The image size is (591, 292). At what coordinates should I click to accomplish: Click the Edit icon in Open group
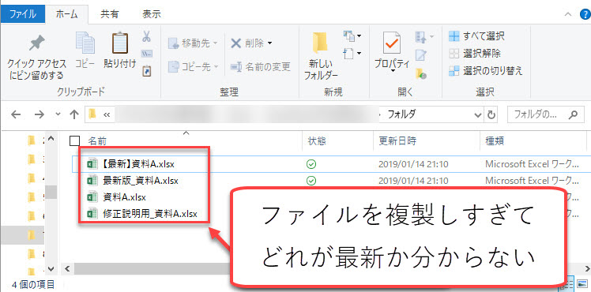(420, 56)
